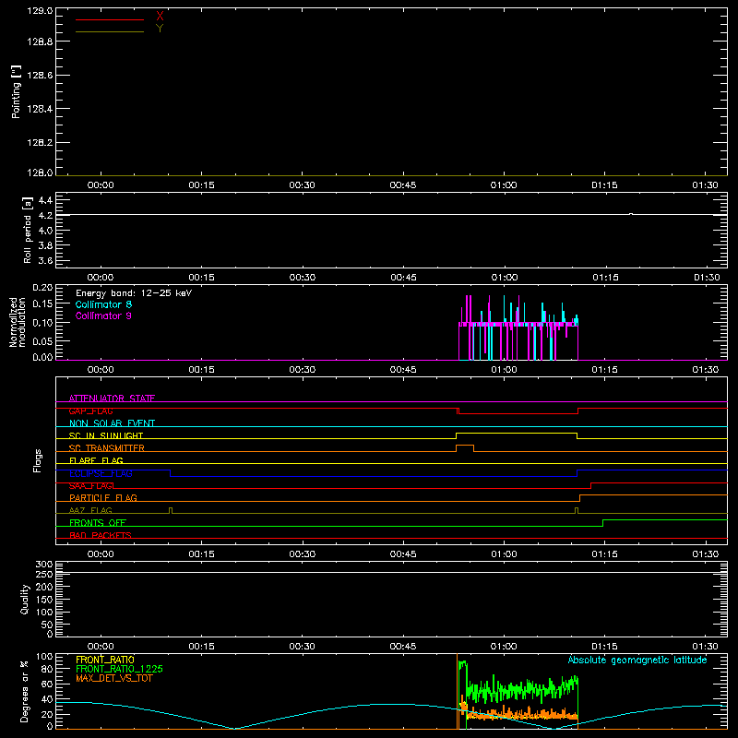Click the PARTICLE_FLAG label
738x738 pixels.
103,498
